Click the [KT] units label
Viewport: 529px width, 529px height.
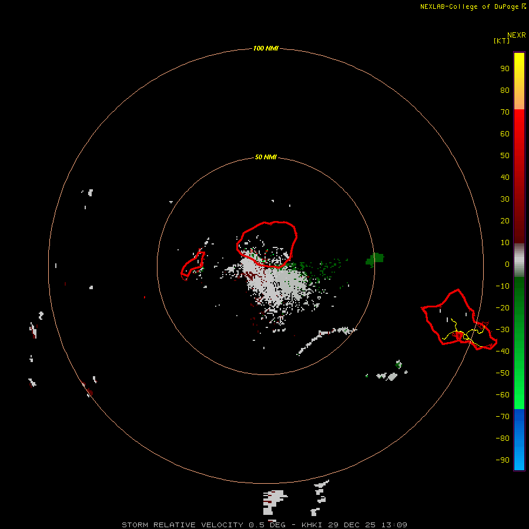coord(501,41)
